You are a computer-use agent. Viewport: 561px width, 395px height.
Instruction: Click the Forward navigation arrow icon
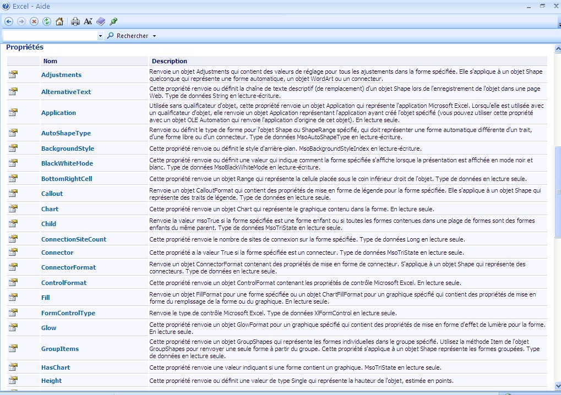(x=21, y=21)
